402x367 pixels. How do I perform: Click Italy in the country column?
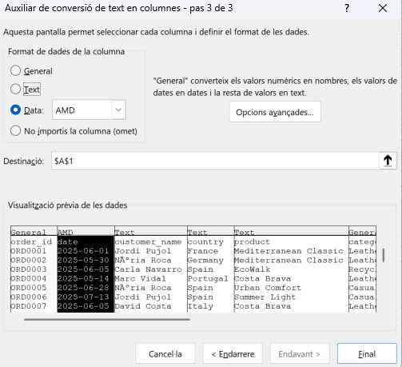[x=200, y=306]
